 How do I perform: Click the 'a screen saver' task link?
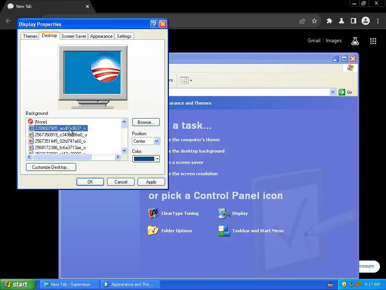click(186, 162)
